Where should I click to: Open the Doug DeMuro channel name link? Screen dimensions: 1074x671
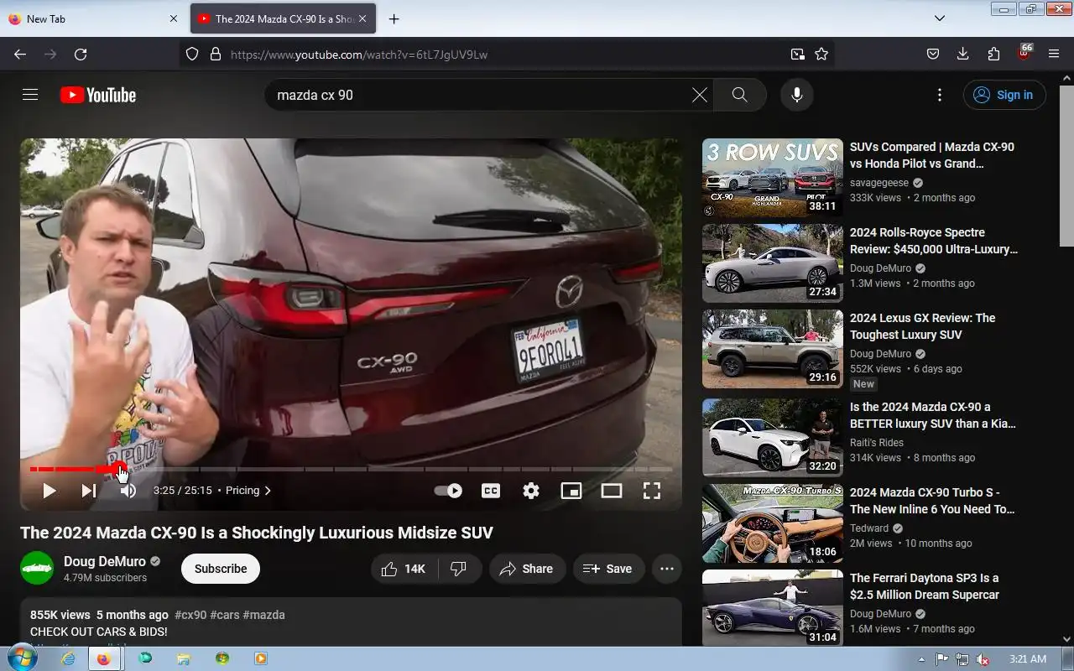(105, 561)
